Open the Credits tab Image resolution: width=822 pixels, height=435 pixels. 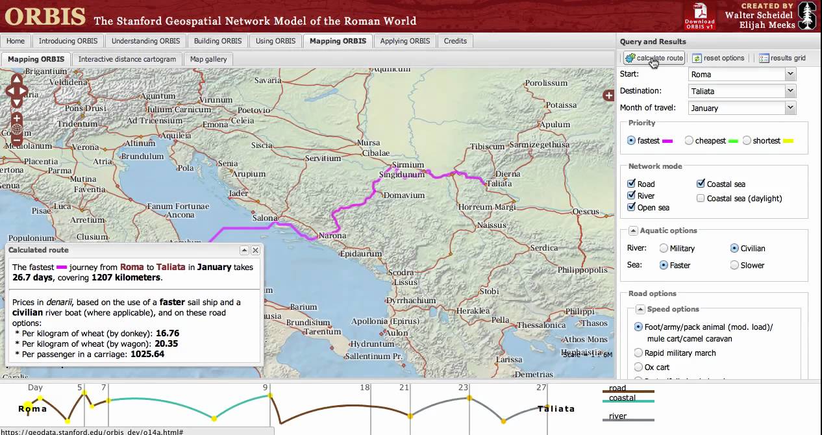click(455, 40)
